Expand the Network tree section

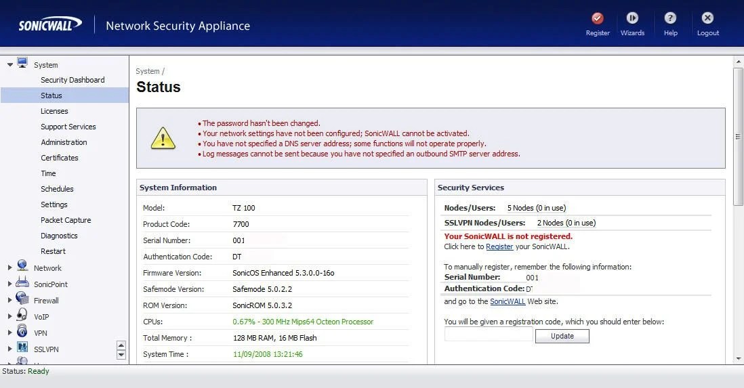click(x=10, y=268)
